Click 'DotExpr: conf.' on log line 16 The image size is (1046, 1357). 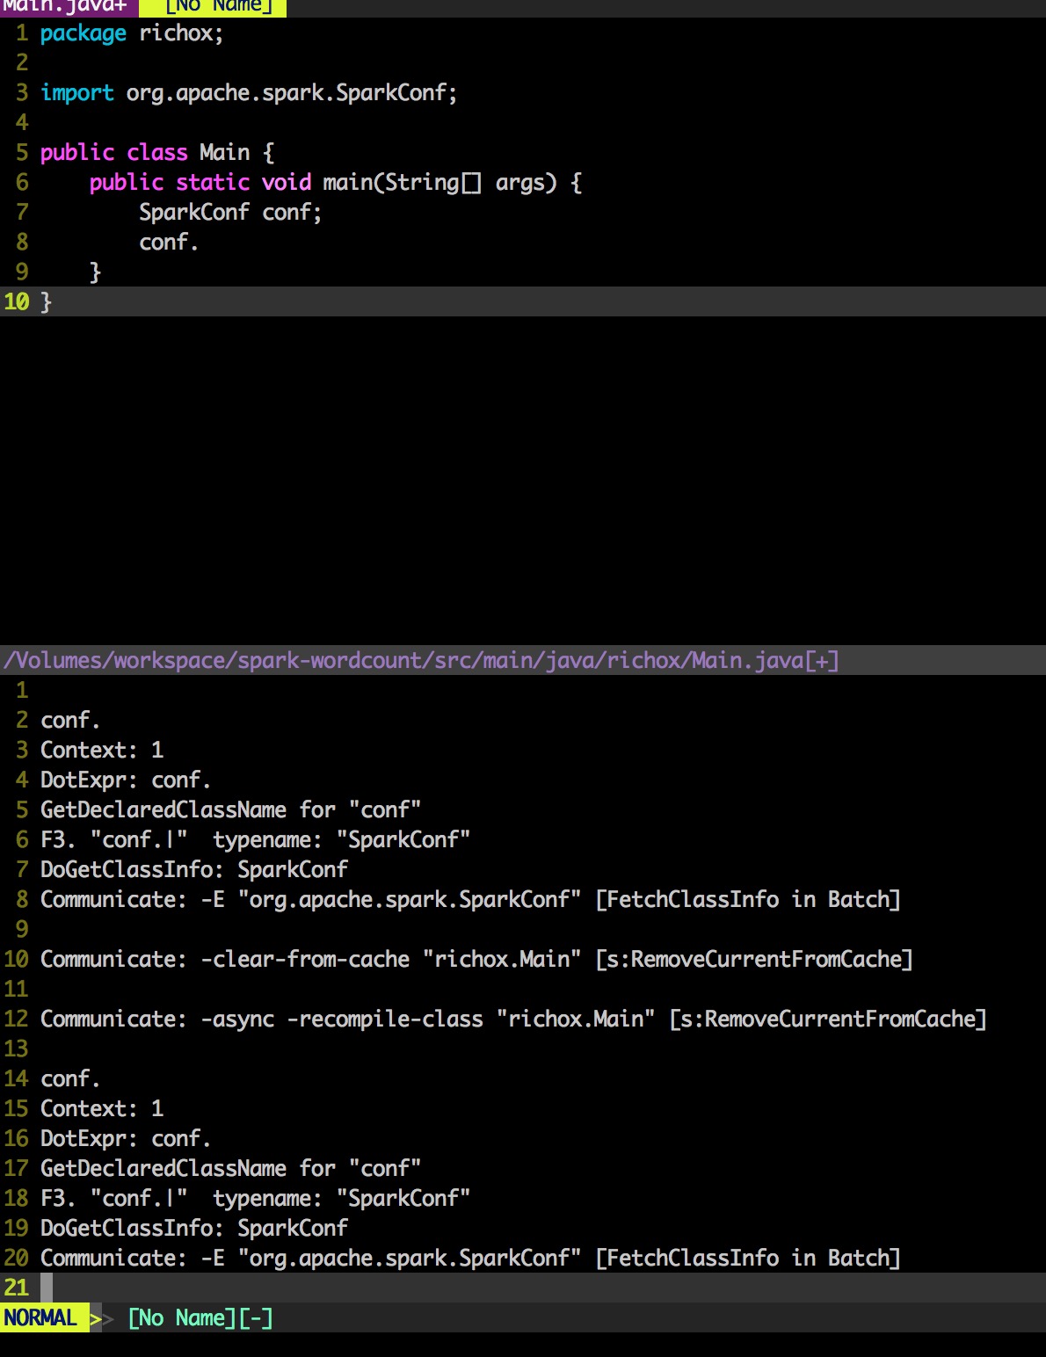pos(126,1139)
